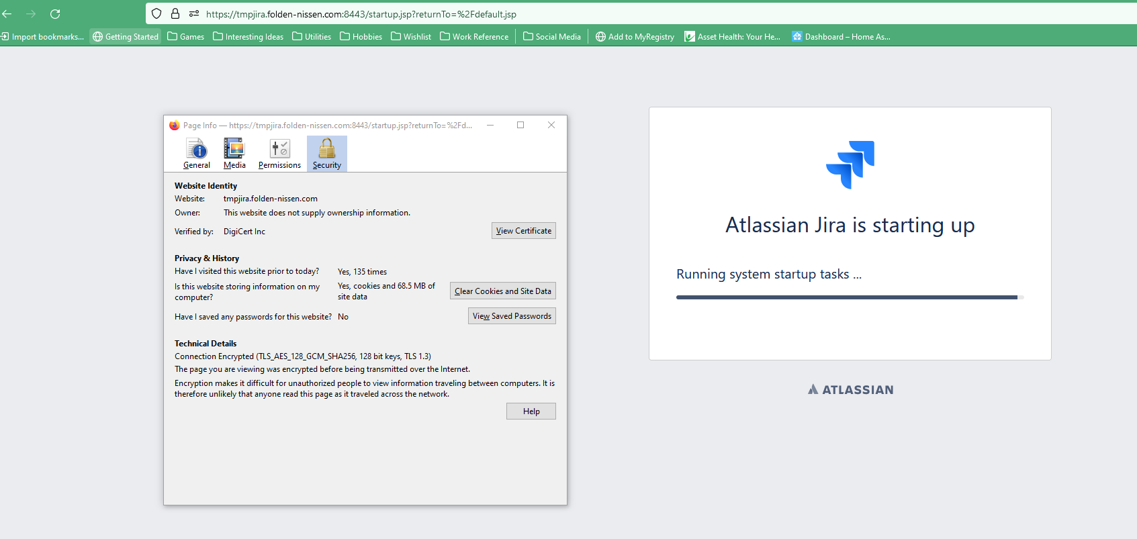Click the Jira startup progress bar
Viewport: 1137px width, 539px height.
[850, 297]
